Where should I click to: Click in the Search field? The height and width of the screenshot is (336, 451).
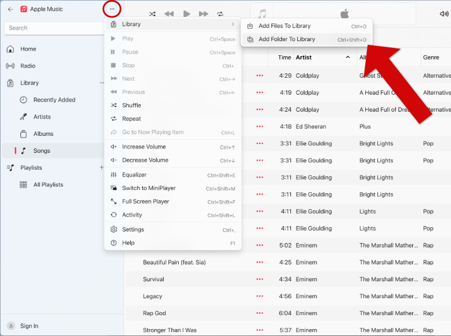(54, 28)
